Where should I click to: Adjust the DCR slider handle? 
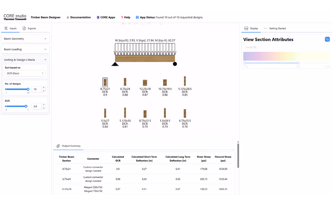point(26,106)
